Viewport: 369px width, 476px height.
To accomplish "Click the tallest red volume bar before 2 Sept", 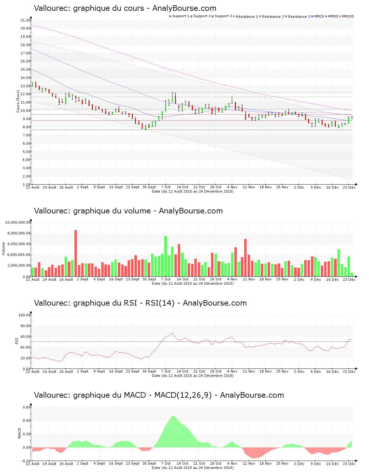I will click(76, 253).
